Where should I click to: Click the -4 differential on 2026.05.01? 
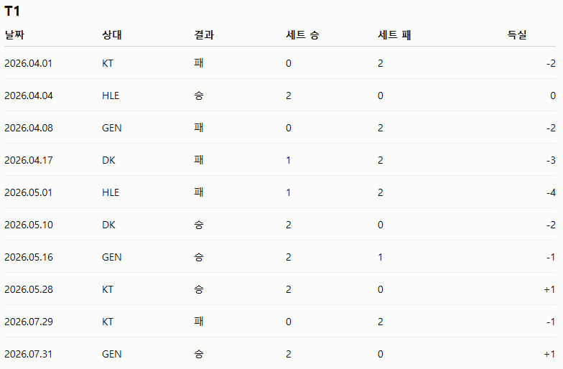[551, 192]
